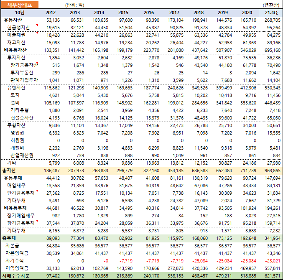Select the 2012 총자산 value 186,487

click(x=52, y=171)
